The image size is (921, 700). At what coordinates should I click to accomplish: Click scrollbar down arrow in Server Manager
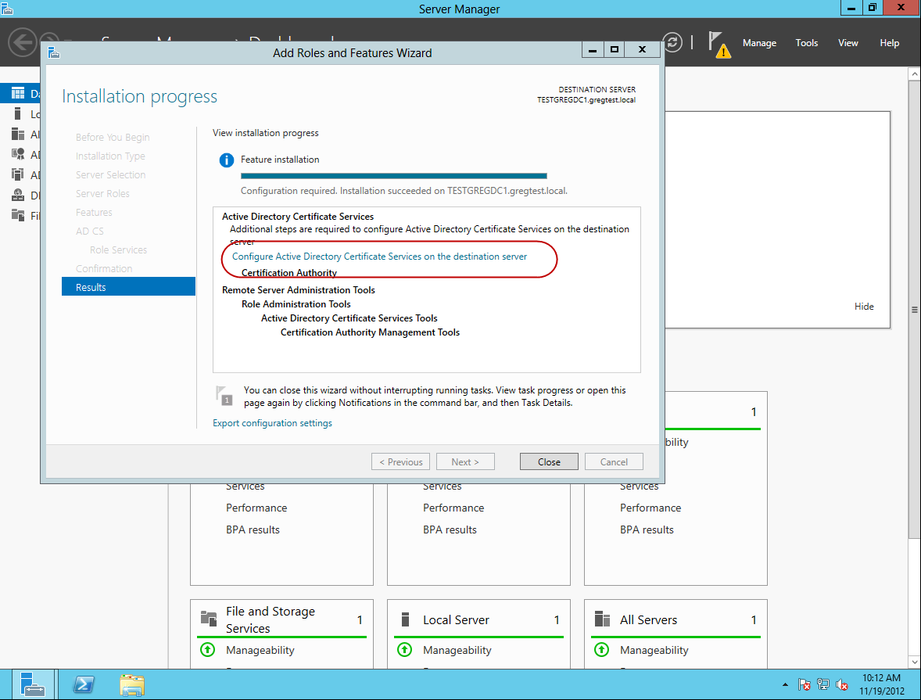[x=914, y=662]
